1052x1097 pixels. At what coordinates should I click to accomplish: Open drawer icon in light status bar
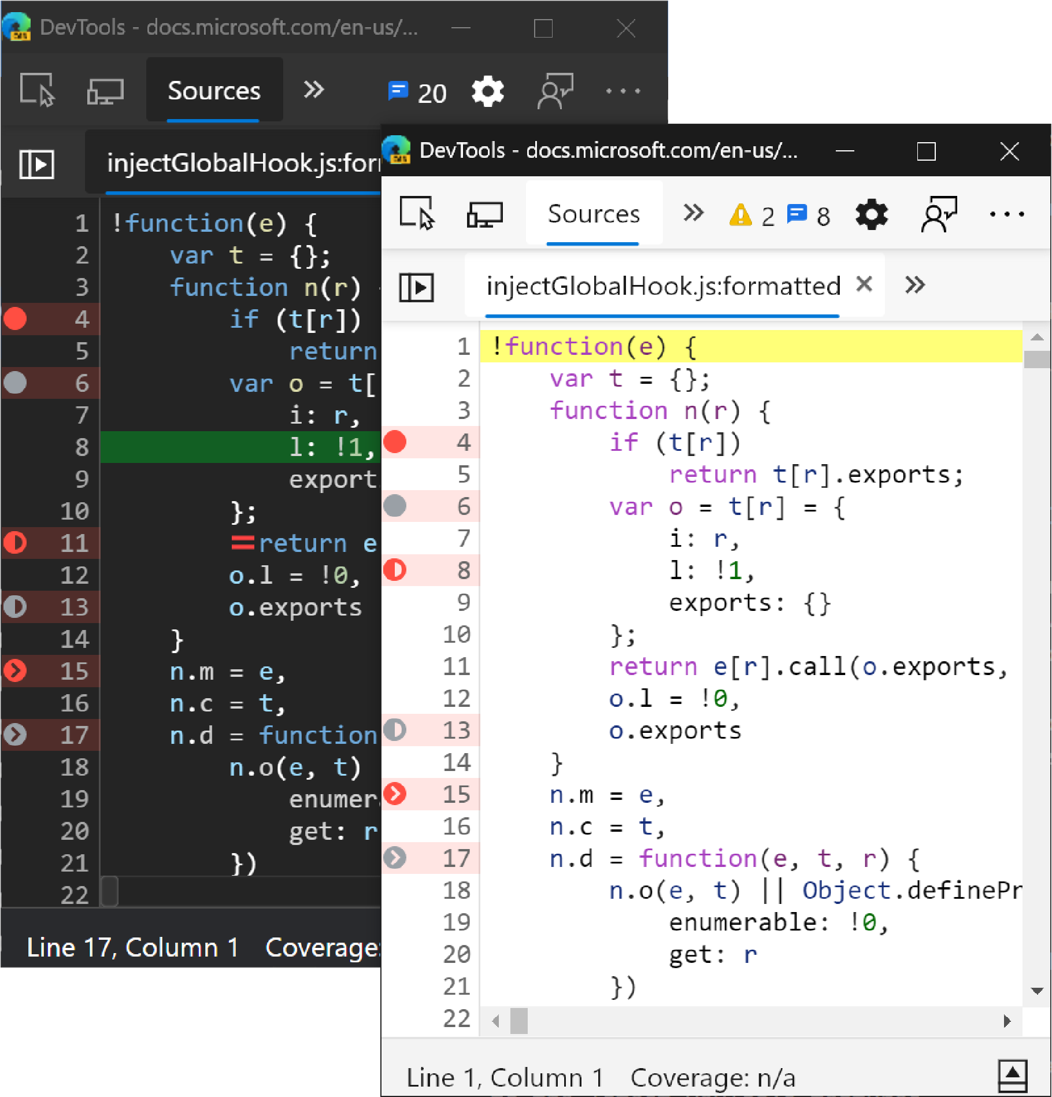(x=1012, y=1076)
